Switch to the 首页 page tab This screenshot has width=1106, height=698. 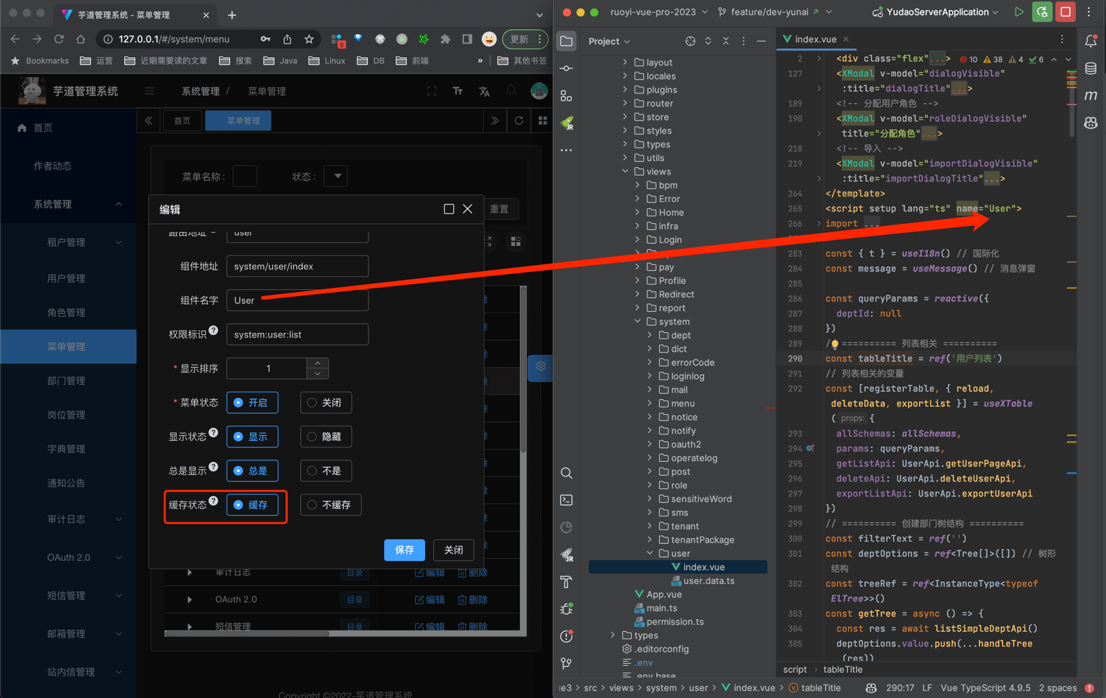(182, 121)
